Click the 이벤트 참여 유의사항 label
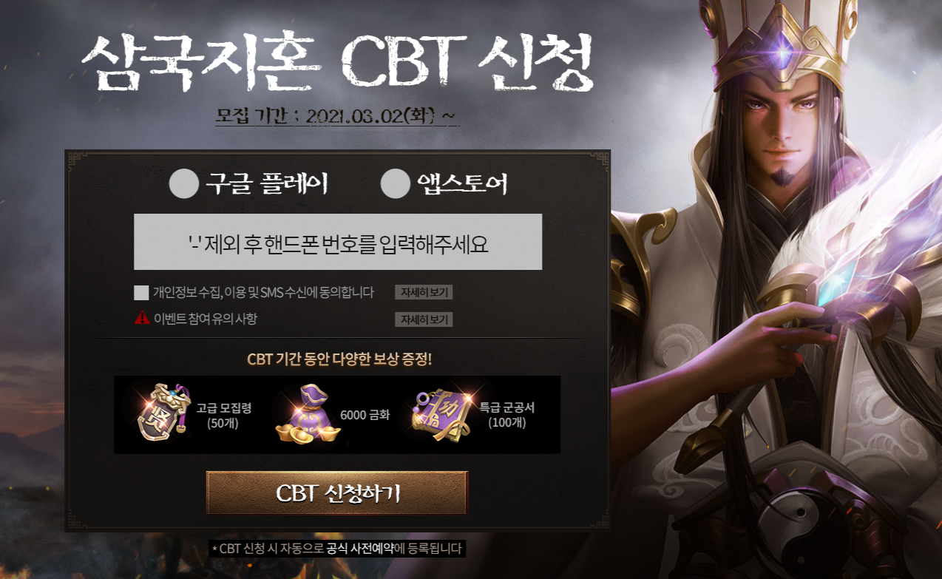 [x=206, y=319]
